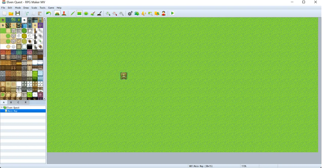Minimize the RPG Maker MV window

point(292,2)
